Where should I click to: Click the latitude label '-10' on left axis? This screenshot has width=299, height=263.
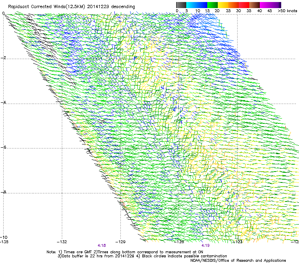pyautogui.click(x=4, y=237)
